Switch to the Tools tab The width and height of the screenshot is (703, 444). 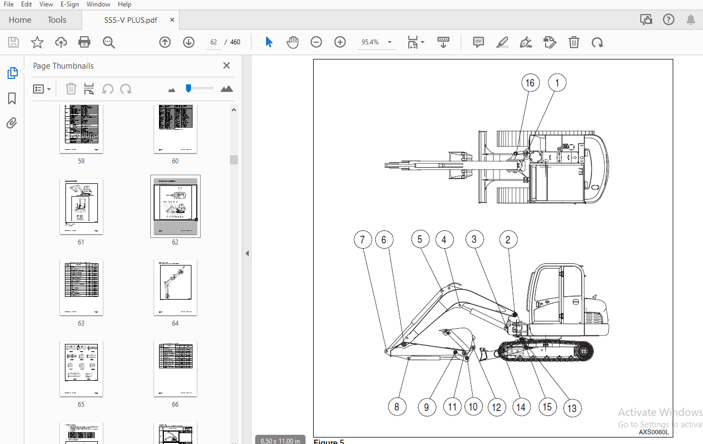(x=57, y=20)
